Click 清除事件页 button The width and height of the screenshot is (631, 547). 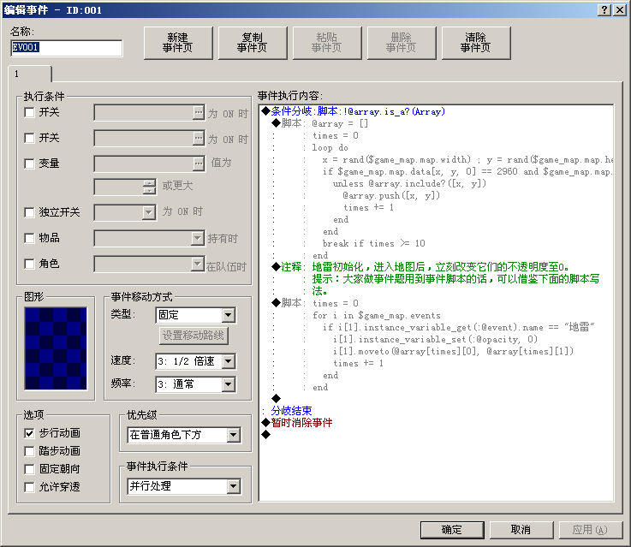pos(476,43)
